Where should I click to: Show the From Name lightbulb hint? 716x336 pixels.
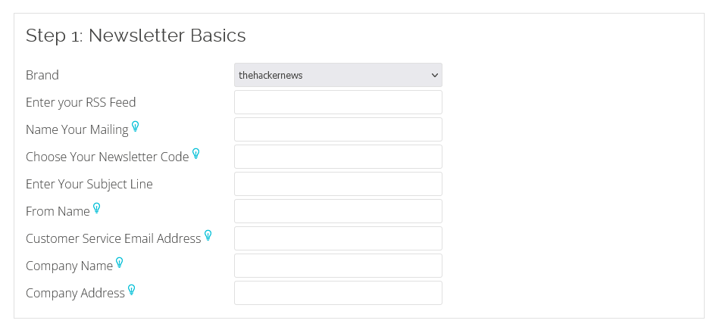click(x=97, y=208)
